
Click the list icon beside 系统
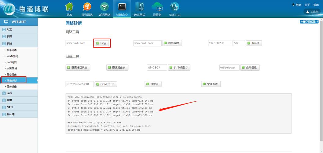4,93
